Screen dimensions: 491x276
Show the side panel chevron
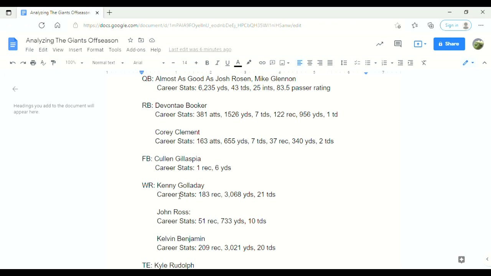coord(487,260)
